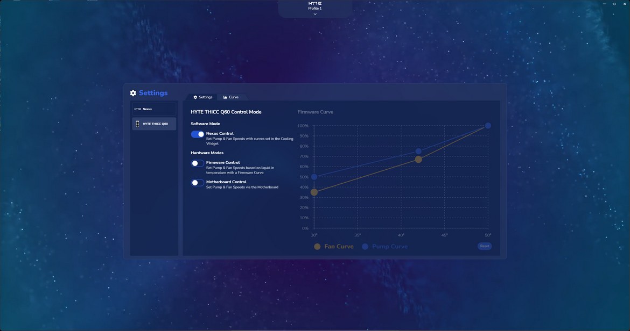Enable the Firmware Control toggle
Screen dimensions: 630x331
(197, 163)
